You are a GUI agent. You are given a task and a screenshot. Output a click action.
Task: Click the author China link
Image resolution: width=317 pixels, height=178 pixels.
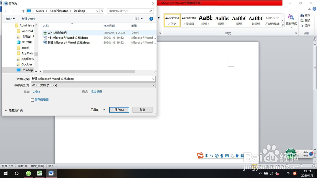click(x=36, y=92)
